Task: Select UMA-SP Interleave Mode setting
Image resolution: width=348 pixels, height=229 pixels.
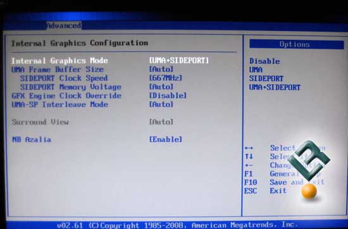Action: (59, 104)
